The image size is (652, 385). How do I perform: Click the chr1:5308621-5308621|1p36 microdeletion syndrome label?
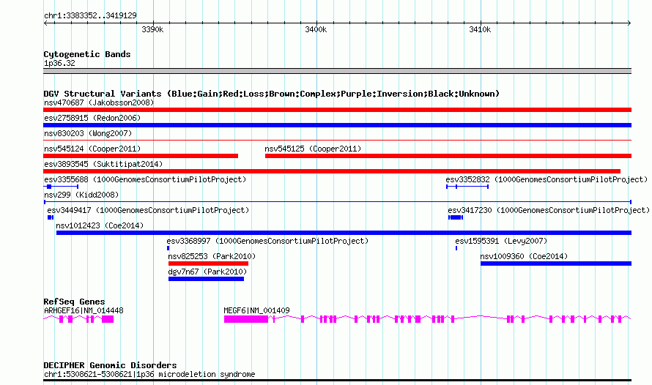coord(149,374)
